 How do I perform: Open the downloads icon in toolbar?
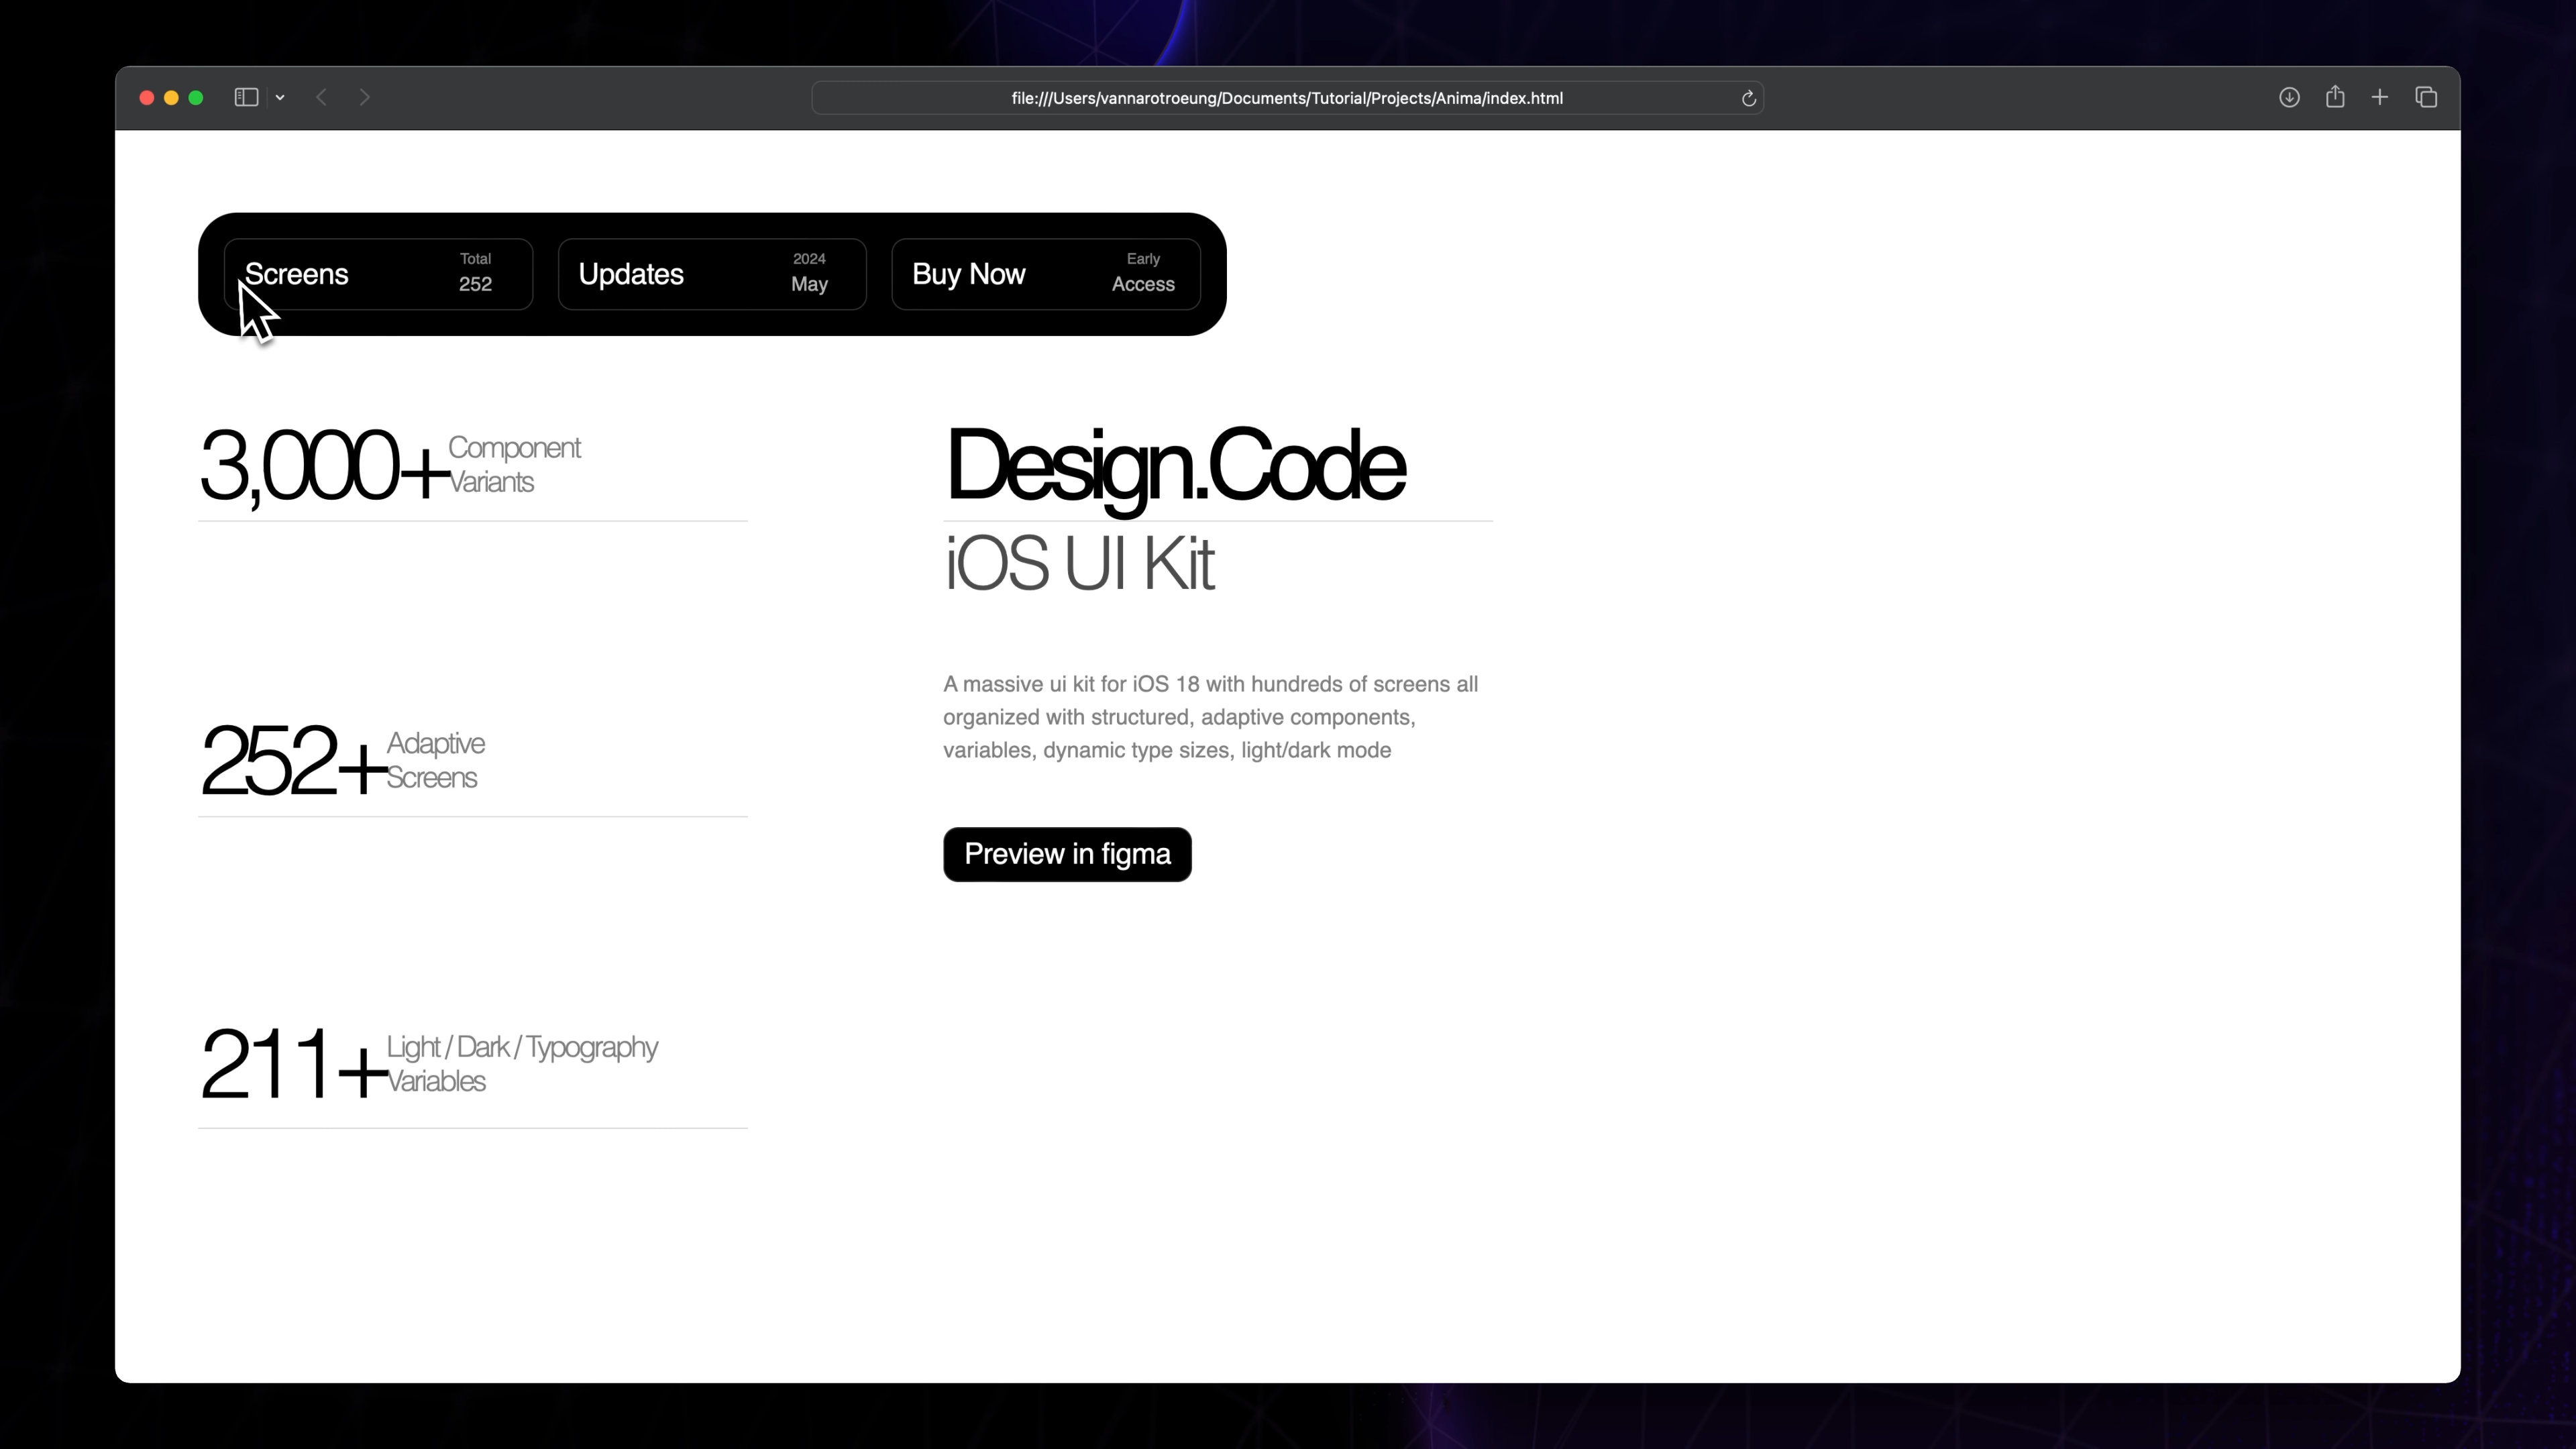click(x=2289, y=97)
